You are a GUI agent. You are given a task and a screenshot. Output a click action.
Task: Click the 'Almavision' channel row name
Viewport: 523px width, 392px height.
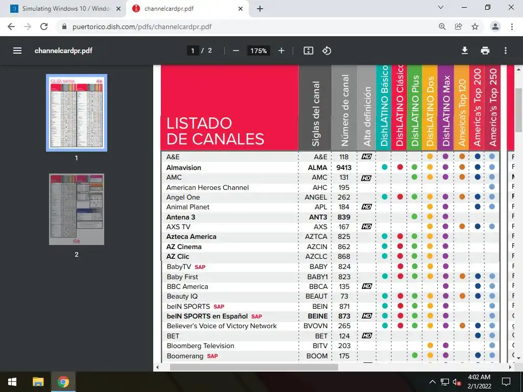point(184,167)
